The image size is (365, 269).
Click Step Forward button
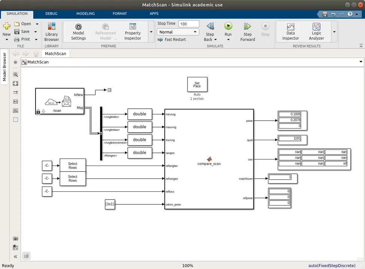point(247,32)
